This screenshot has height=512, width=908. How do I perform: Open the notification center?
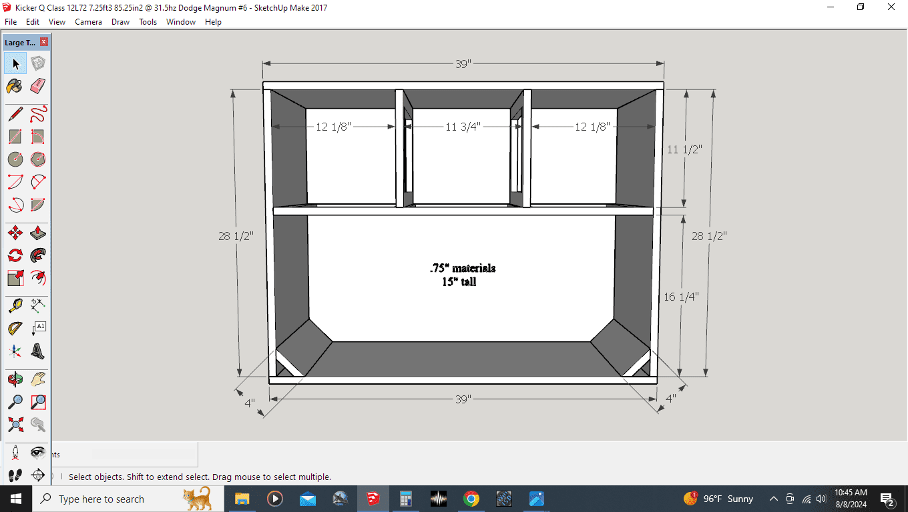pyautogui.click(x=888, y=499)
